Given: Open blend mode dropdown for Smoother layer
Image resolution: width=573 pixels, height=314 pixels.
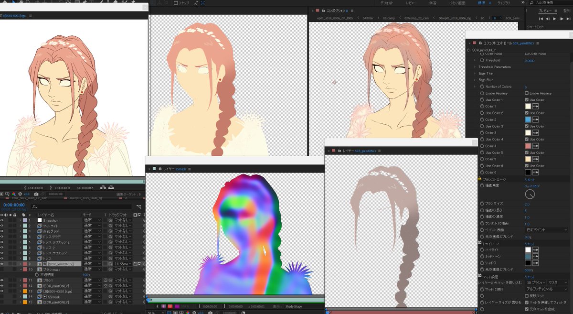Looking at the screenshot, I should pyautogui.click(x=92, y=219).
